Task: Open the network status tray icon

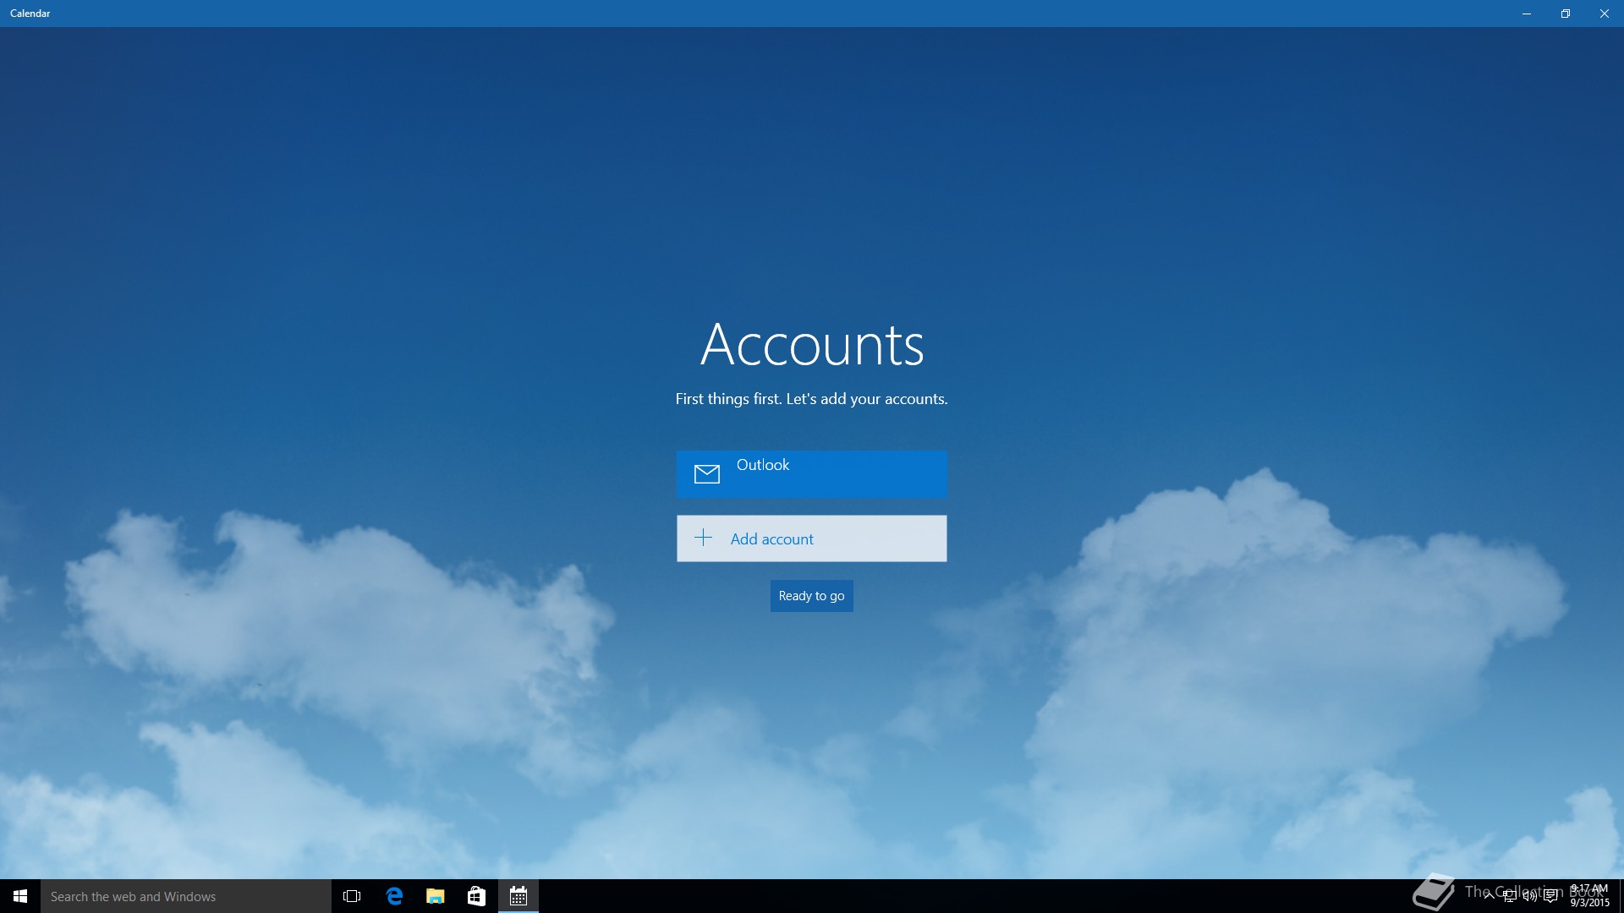Action: tap(1509, 896)
